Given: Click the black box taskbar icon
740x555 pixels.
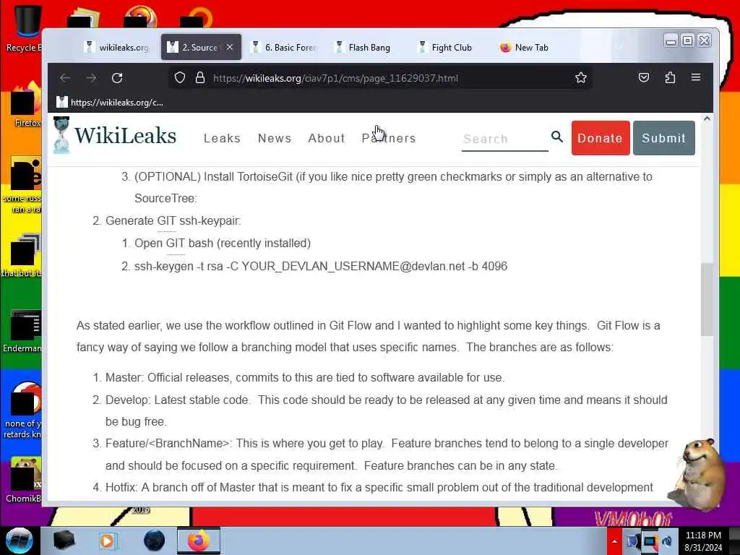Looking at the screenshot, I should tap(64, 541).
